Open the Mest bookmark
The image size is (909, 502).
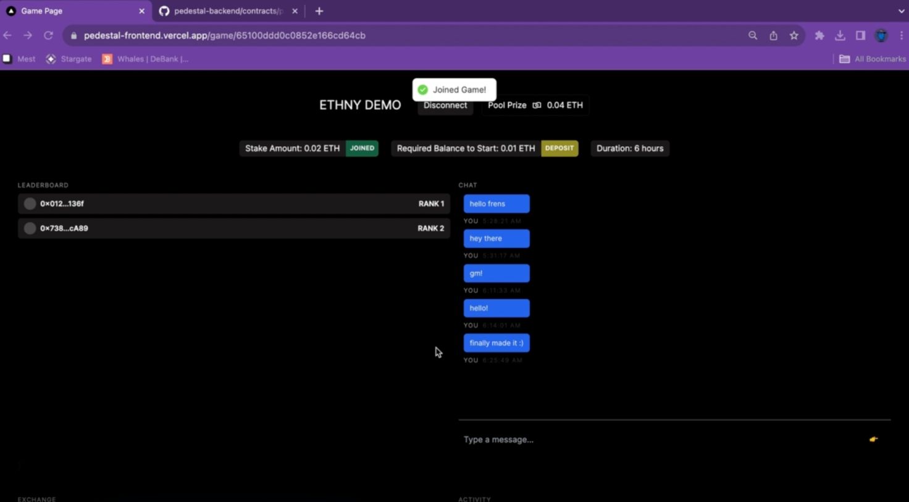19,59
